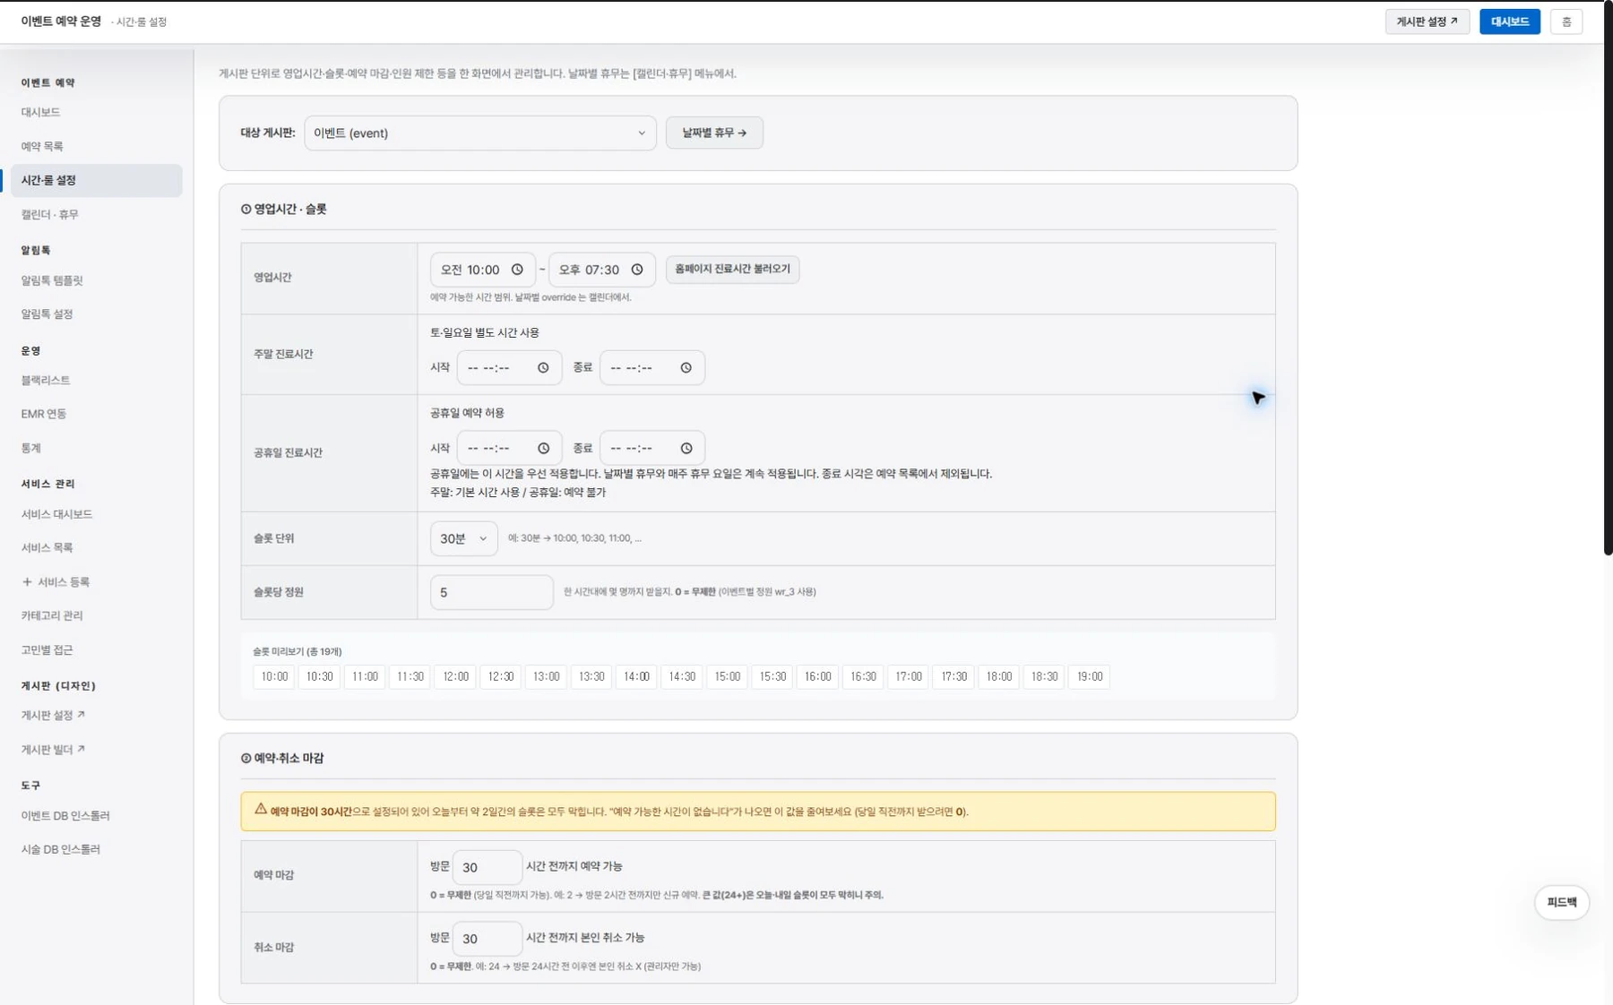Click the top-right 홈 button
The height and width of the screenshot is (1005, 1613).
1566,21
